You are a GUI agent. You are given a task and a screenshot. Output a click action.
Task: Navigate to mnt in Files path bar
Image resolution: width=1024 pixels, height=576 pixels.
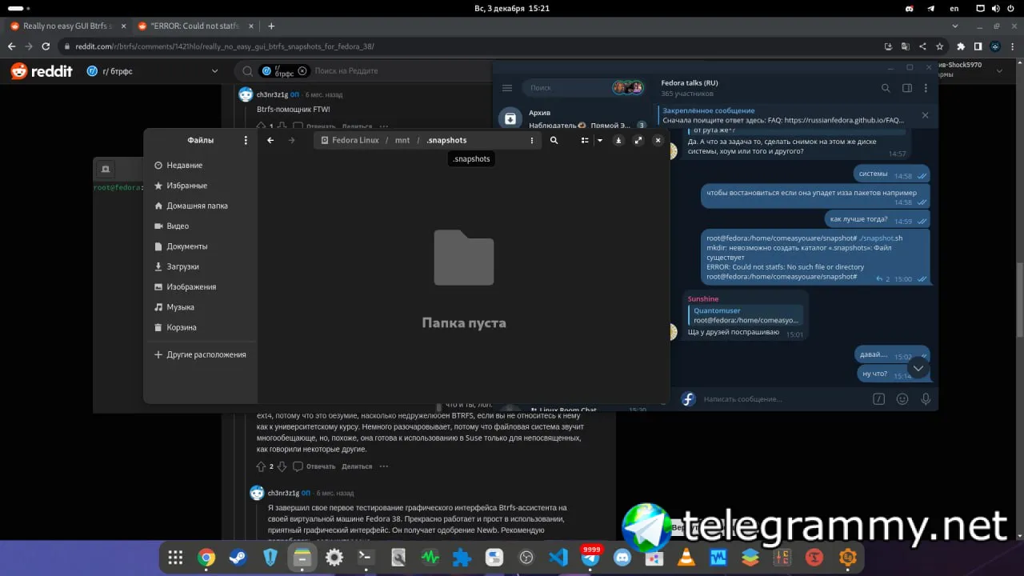tap(402, 140)
